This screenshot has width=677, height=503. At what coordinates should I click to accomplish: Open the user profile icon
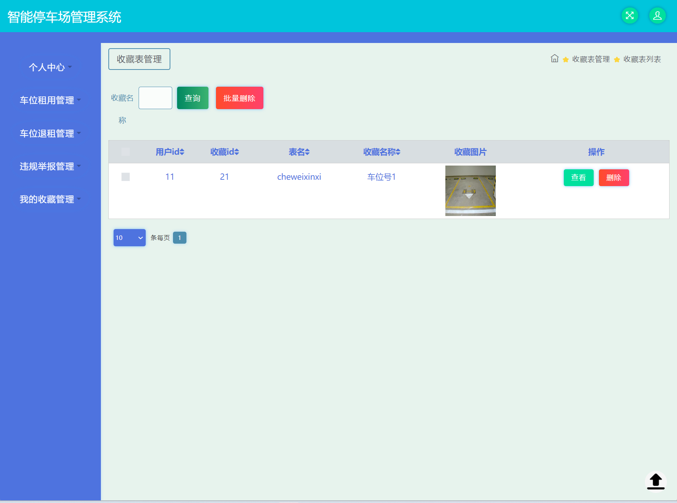tap(658, 16)
